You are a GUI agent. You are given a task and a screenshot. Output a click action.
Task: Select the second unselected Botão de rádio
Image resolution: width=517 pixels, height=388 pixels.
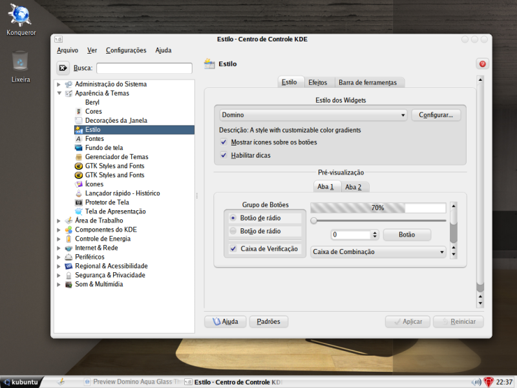click(x=233, y=232)
